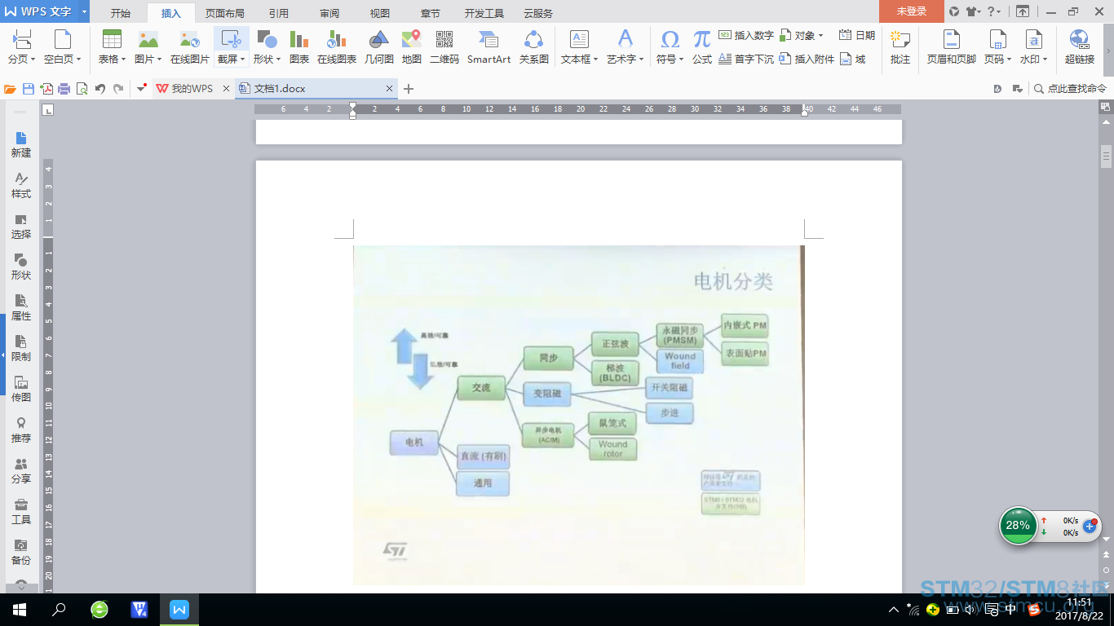Switch to the 开发工具 tab
The height and width of the screenshot is (626, 1114).
coord(484,13)
